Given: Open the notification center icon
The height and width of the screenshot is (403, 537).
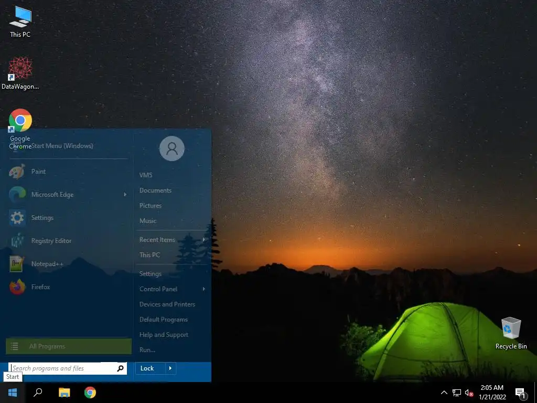Looking at the screenshot, I should coord(520,393).
